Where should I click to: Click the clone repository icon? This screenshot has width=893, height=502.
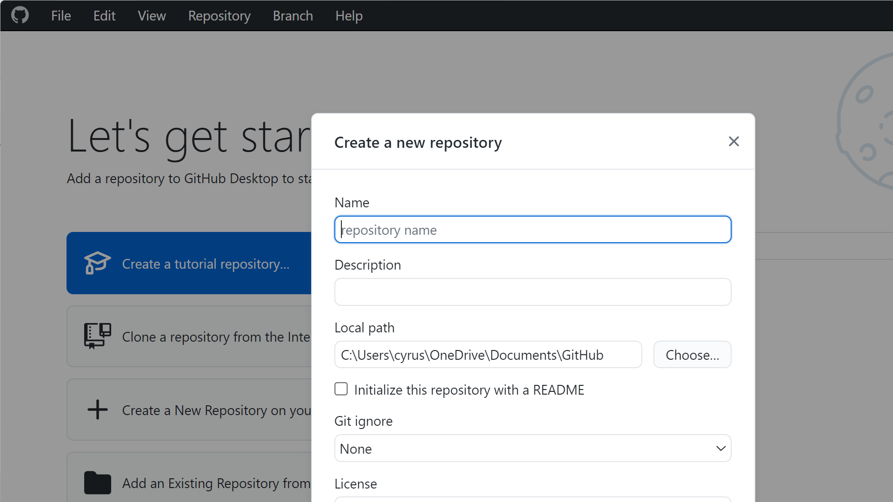(97, 336)
